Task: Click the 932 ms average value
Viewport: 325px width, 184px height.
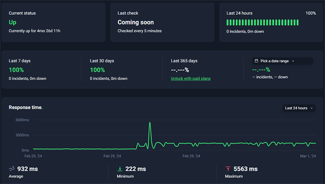Action: tap(28, 169)
